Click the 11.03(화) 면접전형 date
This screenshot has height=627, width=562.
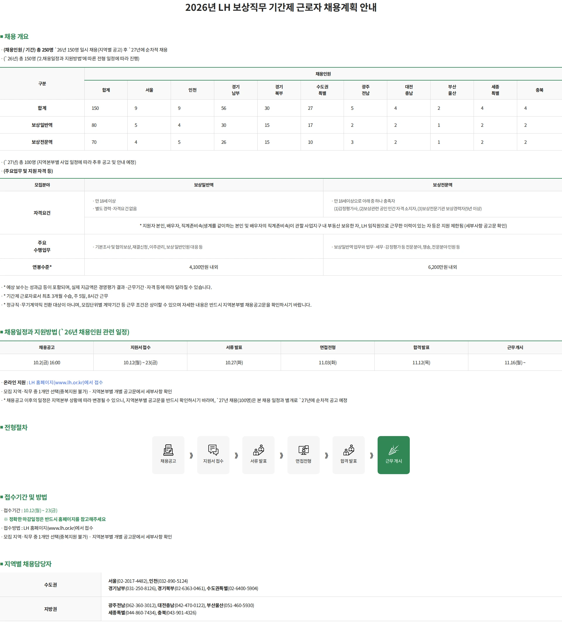(328, 363)
